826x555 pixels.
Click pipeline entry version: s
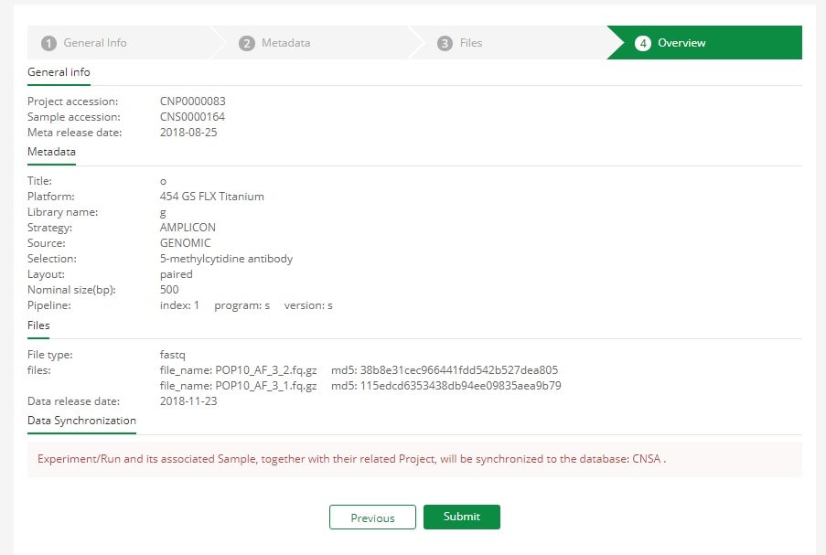click(x=308, y=305)
